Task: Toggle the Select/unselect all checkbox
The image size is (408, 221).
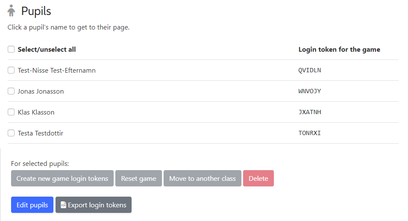Action: [11, 49]
